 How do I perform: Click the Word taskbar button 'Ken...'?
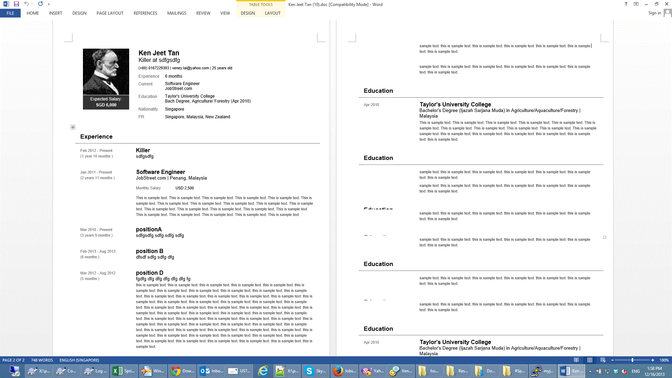572,371
